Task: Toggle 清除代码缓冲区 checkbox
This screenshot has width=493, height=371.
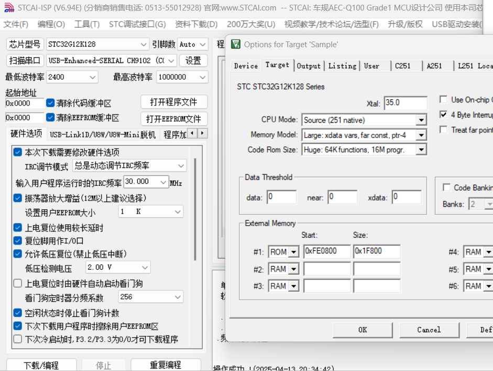Action: click(x=50, y=103)
